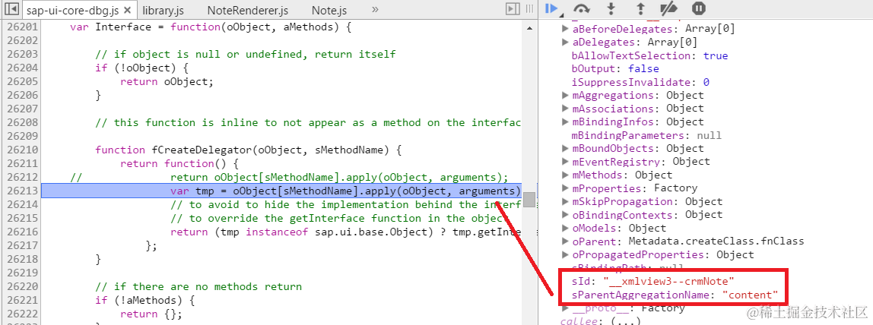Deactivate breakpoints

point(668,8)
